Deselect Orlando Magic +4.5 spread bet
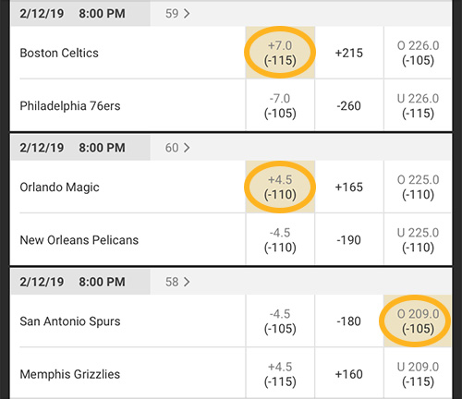462x399 pixels. click(280, 187)
